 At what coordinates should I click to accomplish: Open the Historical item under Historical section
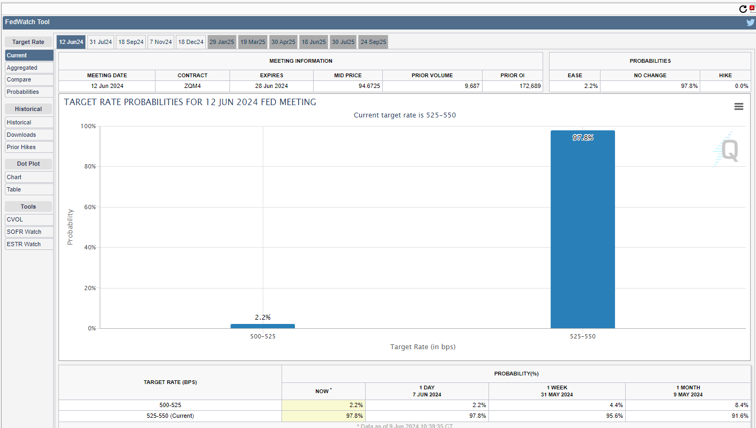29,122
